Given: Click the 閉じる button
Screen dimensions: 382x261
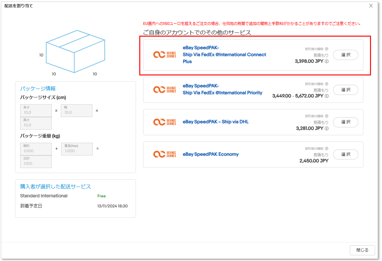Looking at the screenshot, I should pos(362,250).
